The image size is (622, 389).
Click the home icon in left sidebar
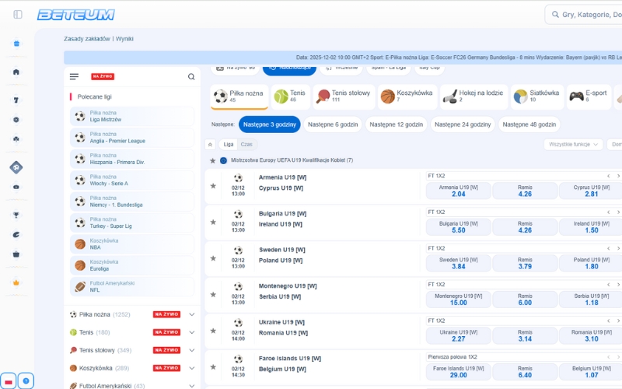pos(16,72)
